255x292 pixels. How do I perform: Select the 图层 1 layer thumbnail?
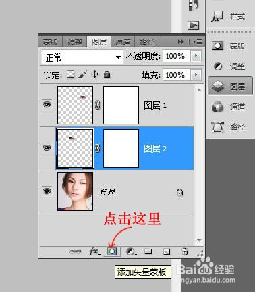[x=75, y=105]
